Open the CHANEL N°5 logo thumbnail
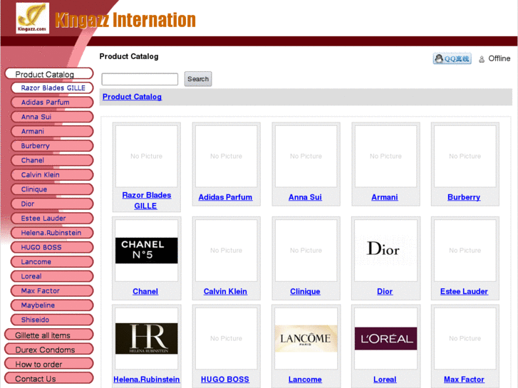The image size is (518, 388). 146,251
